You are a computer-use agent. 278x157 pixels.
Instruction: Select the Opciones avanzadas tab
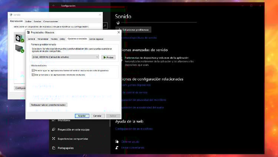pos(77,39)
